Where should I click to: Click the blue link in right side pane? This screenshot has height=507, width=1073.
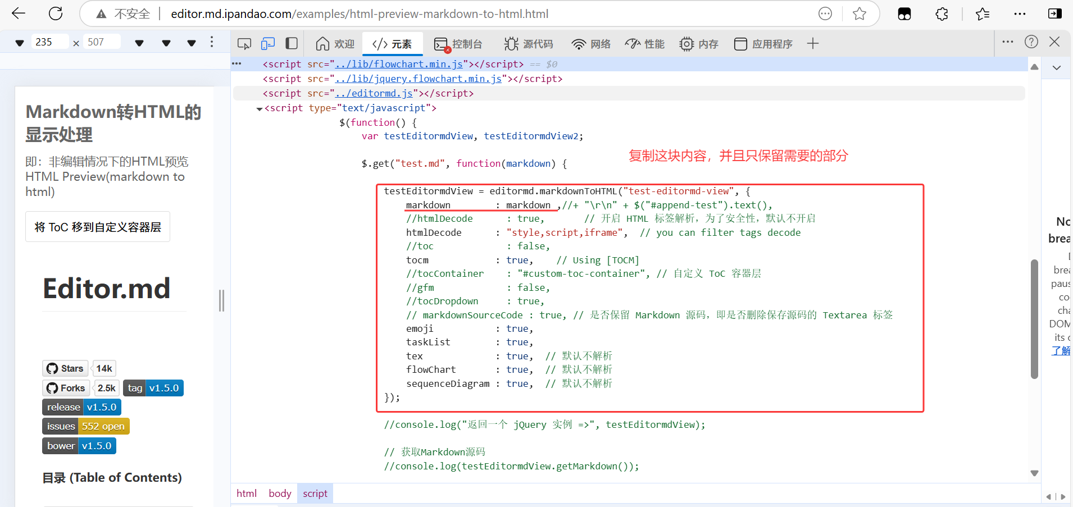coord(1061,351)
